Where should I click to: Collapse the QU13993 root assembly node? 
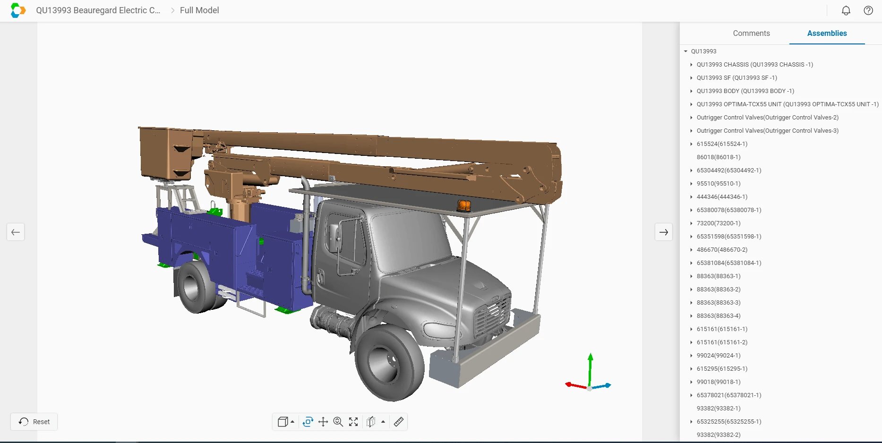click(686, 51)
